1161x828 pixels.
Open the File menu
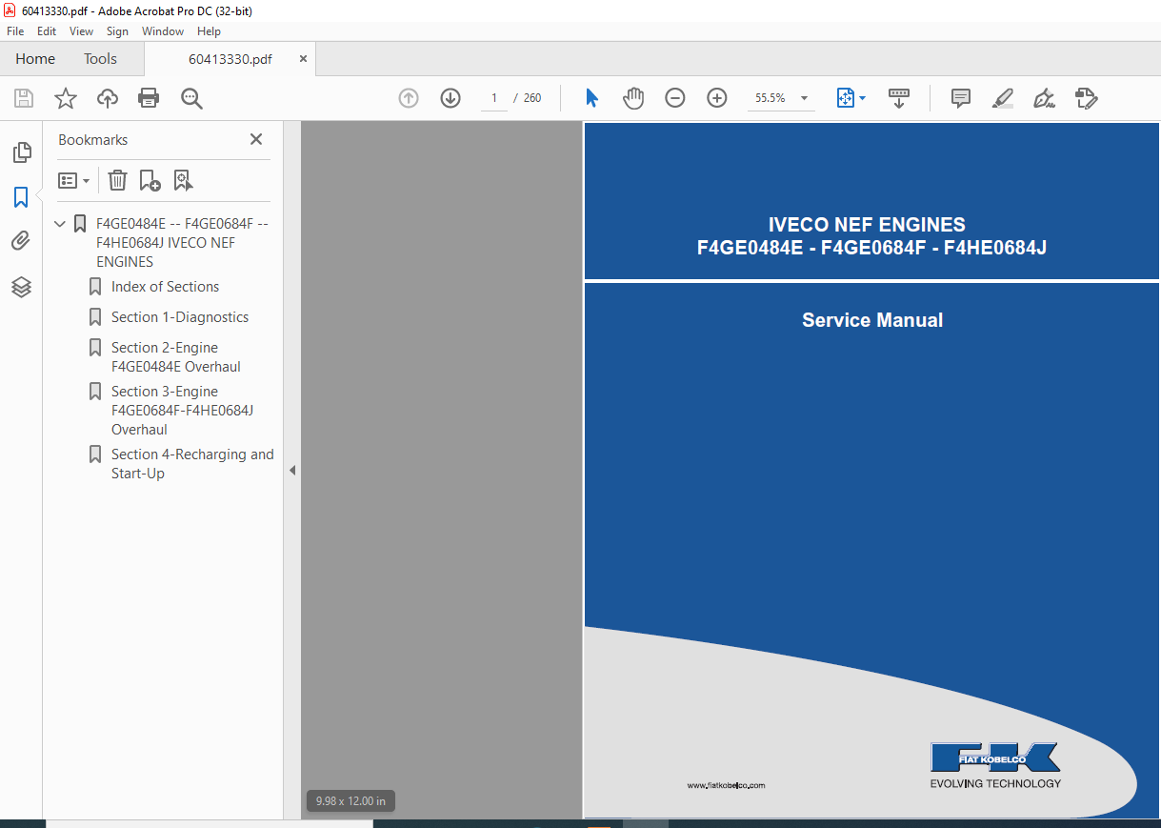coord(15,31)
